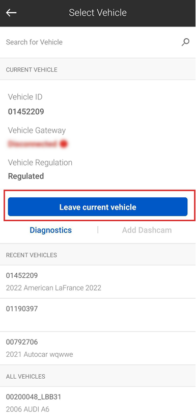Tap the back arrow icon

tap(11, 13)
